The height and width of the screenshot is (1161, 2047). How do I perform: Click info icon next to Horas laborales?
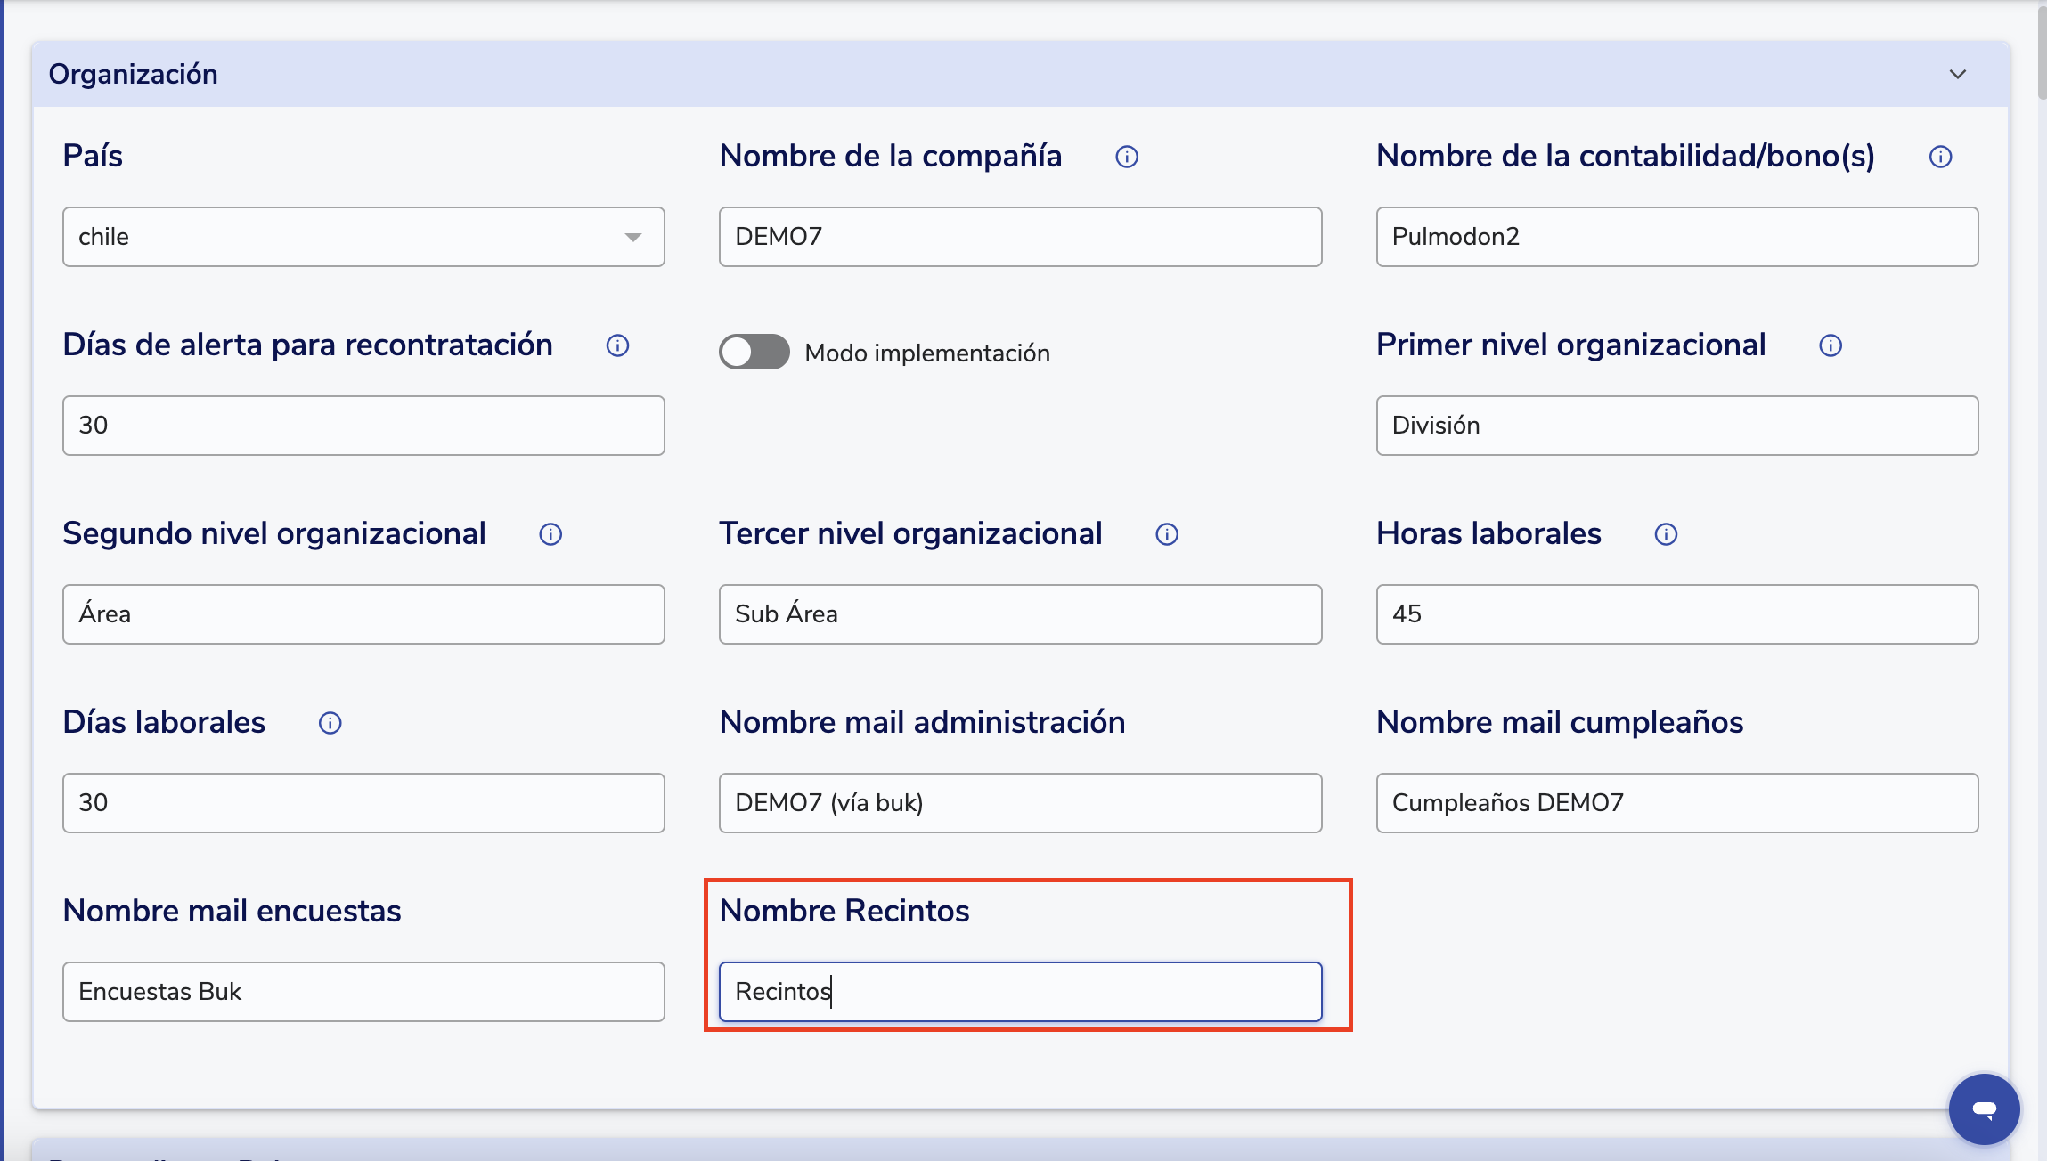click(1666, 534)
